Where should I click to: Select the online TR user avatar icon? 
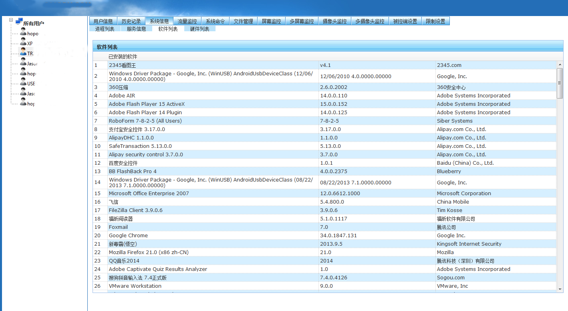coord(23,52)
